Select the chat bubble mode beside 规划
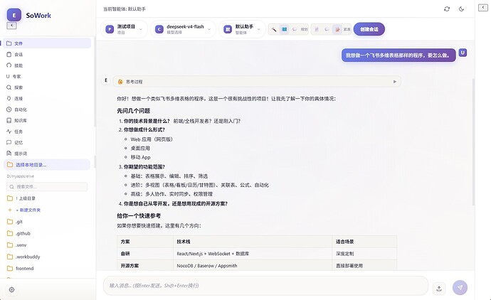Screen dimensions: 491x300 coord(295,29)
